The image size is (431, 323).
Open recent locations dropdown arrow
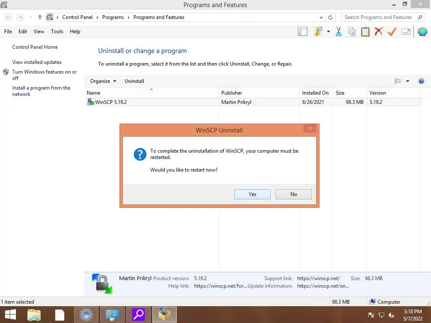click(x=30, y=17)
